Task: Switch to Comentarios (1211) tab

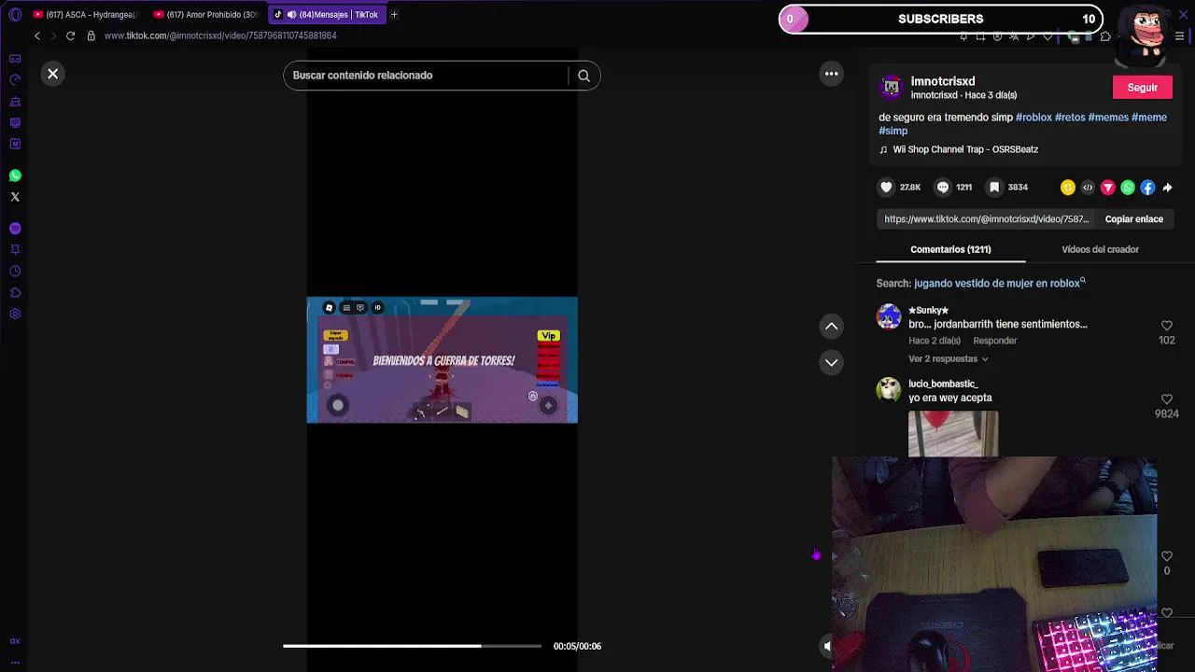Action: (950, 249)
